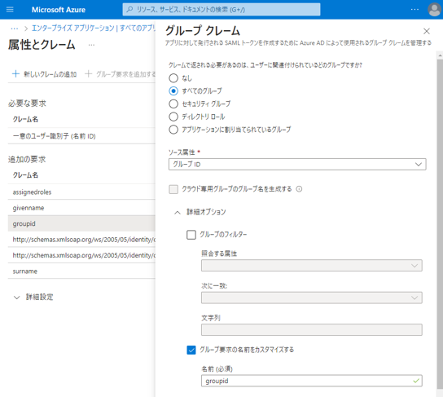
Task: Click the 文字列 input field
Action: [312, 329]
